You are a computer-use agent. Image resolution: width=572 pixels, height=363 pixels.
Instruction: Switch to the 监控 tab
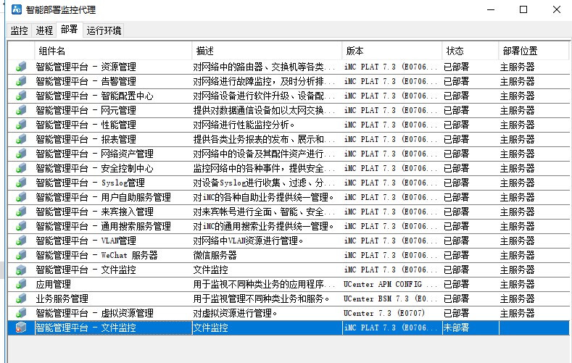click(19, 30)
